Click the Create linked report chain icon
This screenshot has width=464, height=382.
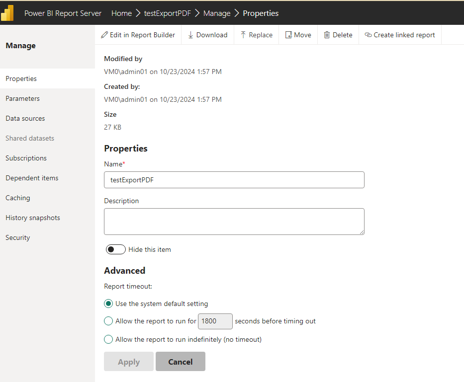[368, 35]
